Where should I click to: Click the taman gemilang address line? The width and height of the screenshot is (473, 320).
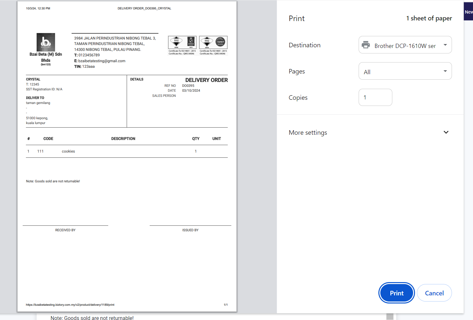click(x=38, y=103)
